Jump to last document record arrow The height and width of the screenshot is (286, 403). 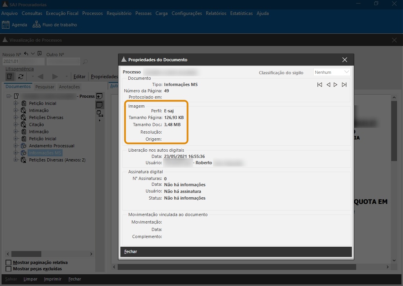click(344, 84)
